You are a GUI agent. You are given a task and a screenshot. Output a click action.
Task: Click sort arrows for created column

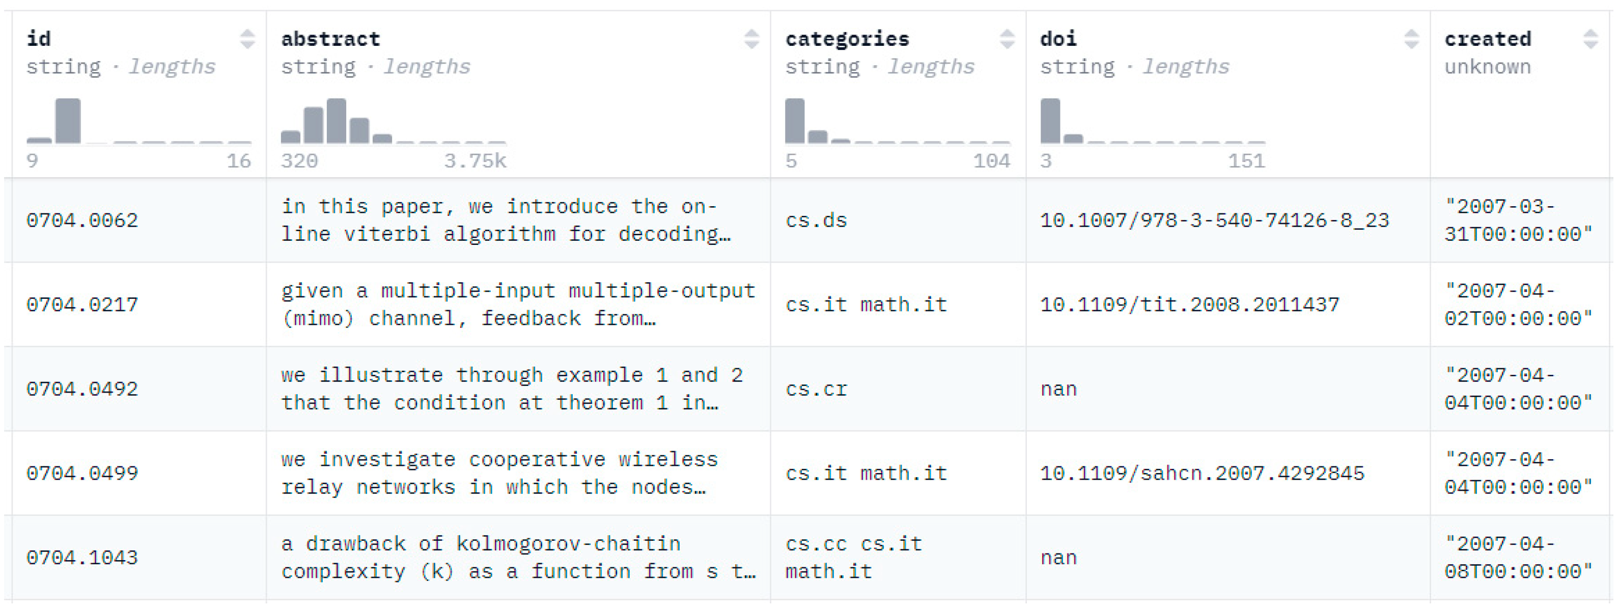(x=1590, y=39)
